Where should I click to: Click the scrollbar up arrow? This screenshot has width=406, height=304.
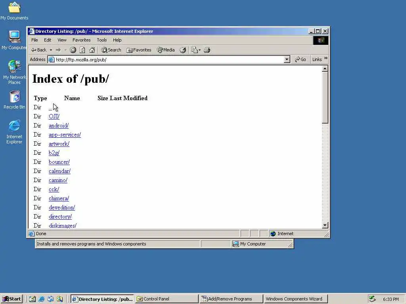coord(325,68)
